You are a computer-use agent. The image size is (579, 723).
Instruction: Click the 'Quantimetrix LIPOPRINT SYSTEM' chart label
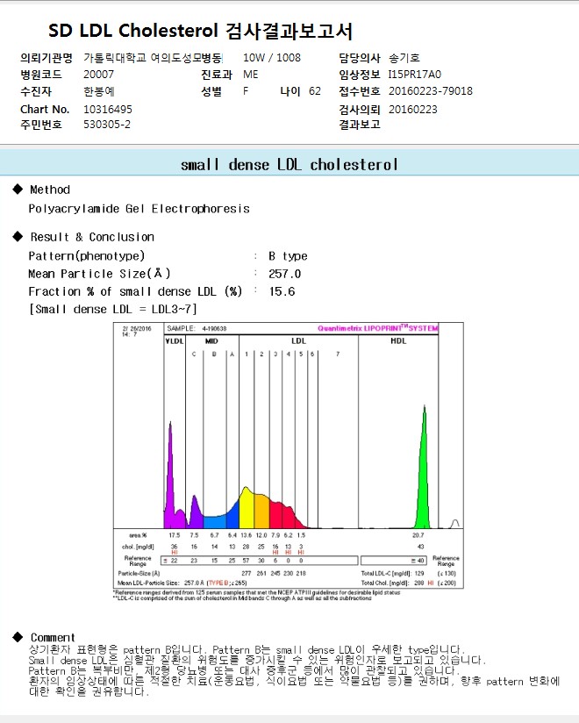pyautogui.click(x=378, y=328)
